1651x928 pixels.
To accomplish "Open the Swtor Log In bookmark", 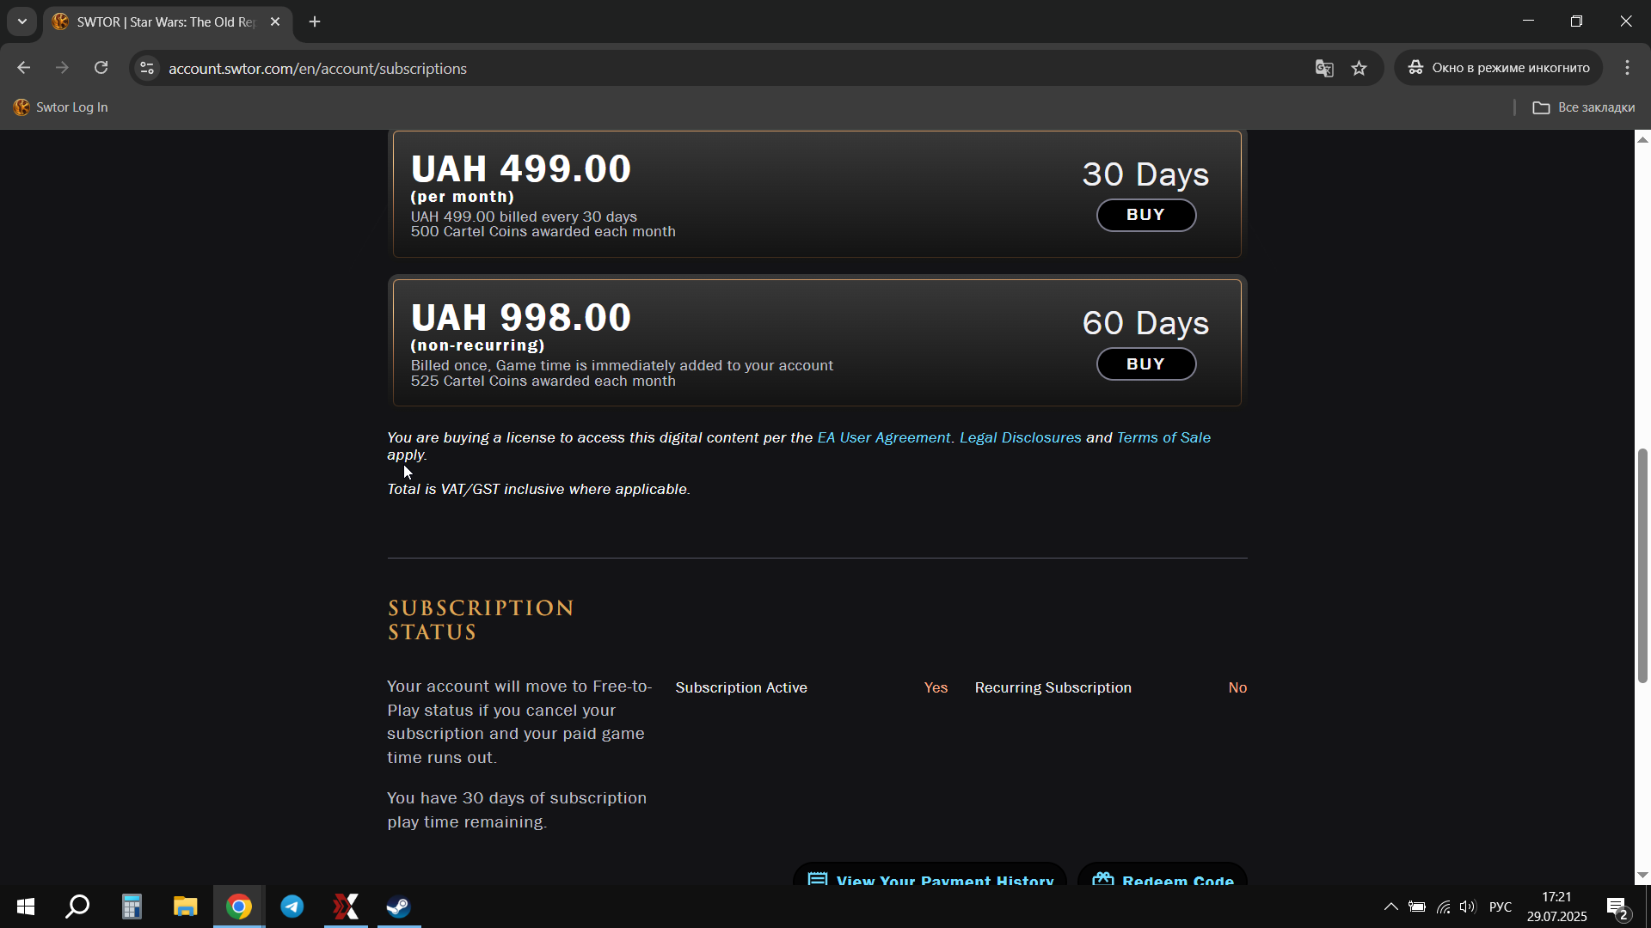I will tap(61, 107).
